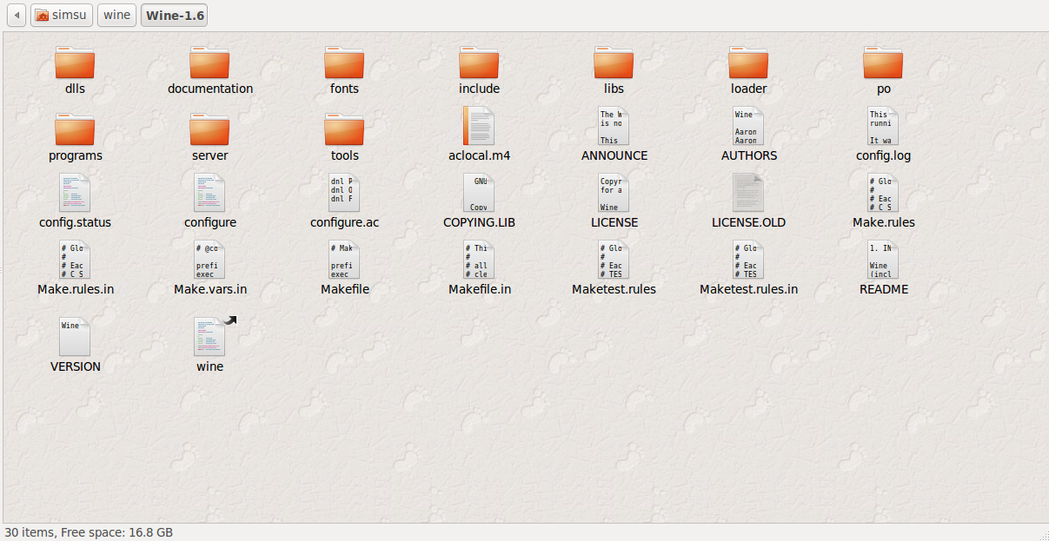Select the server folder icon
1049x541 pixels.
[x=209, y=129]
